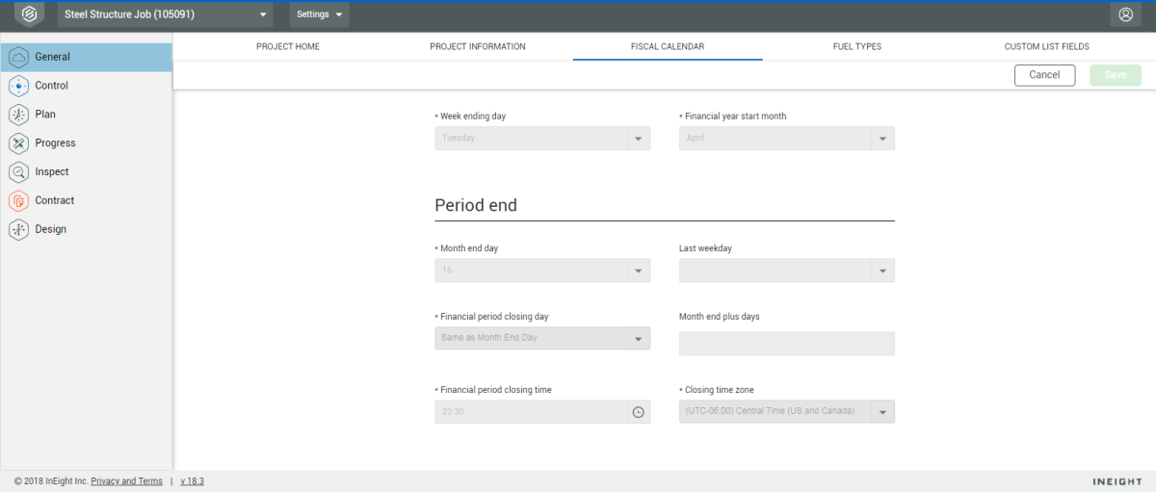
Task: Click the Month end plus days field
Action: [786, 344]
